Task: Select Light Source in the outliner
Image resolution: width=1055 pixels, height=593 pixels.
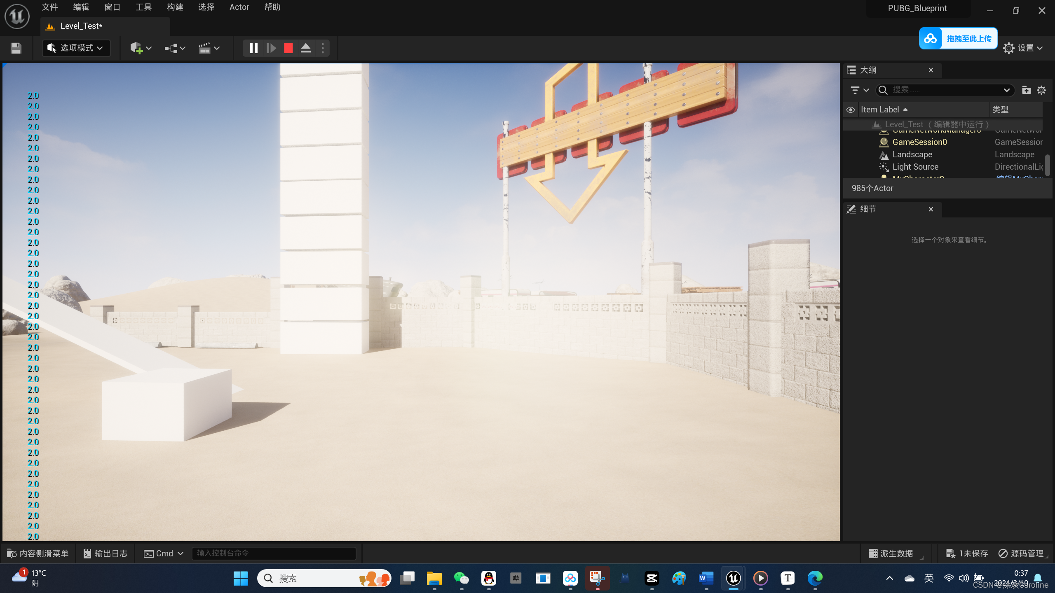Action: (915, 167)
